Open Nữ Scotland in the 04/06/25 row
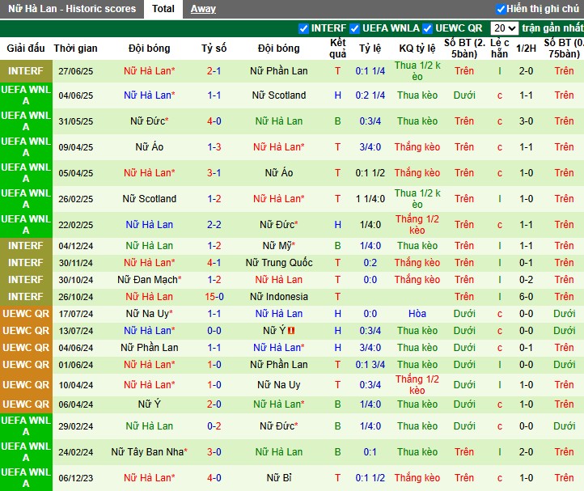The width and height of the screenshot is (584, 491). pos(278,95)
